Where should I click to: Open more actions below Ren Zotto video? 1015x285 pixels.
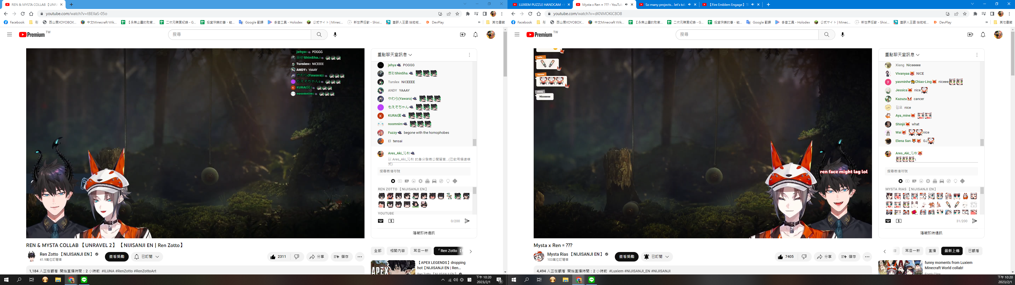tap(360, 257)
